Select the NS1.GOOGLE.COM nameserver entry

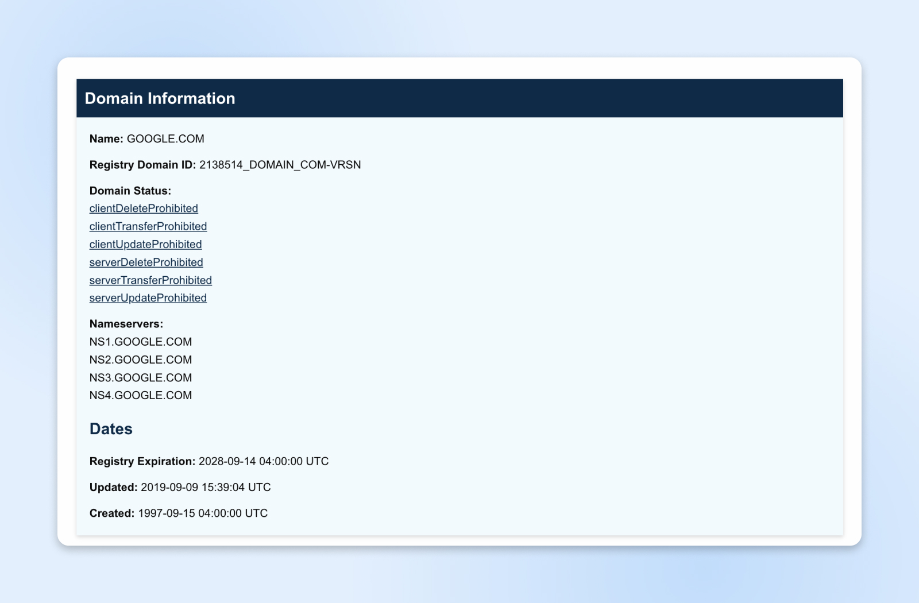coord(141,342)
